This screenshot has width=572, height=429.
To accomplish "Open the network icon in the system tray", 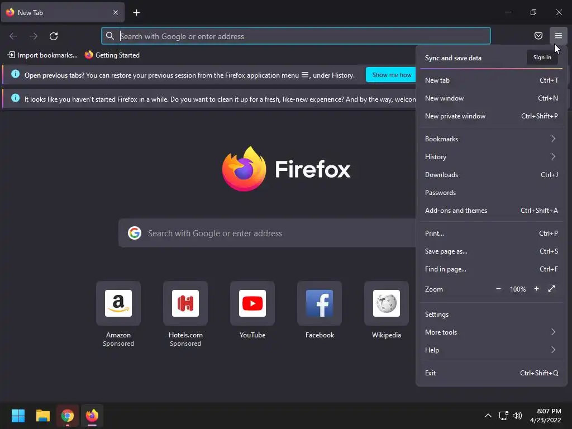I will [x=504, y=416].
